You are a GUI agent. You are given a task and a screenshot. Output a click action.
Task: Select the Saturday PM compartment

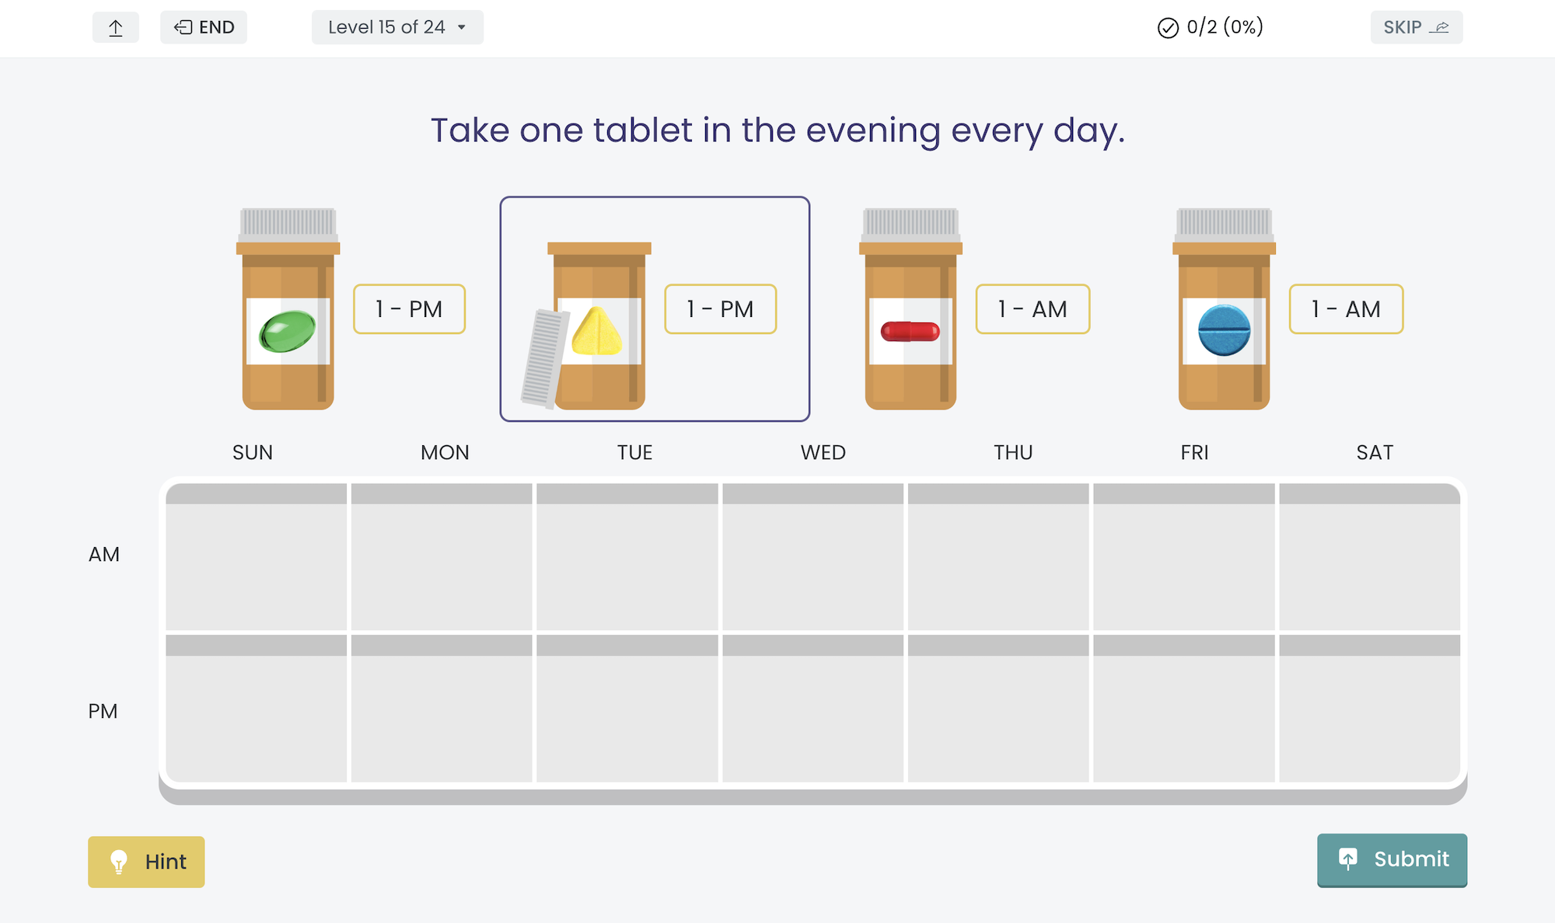[1370, 709]
